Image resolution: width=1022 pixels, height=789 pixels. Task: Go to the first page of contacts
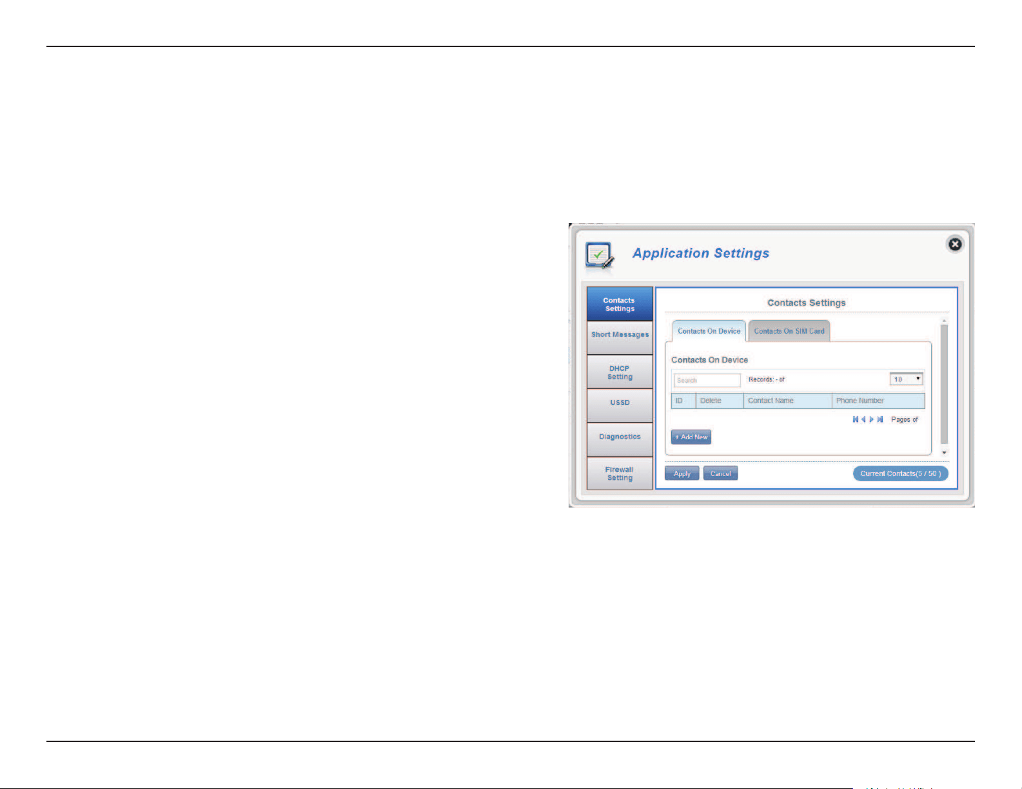pos(856,419)
